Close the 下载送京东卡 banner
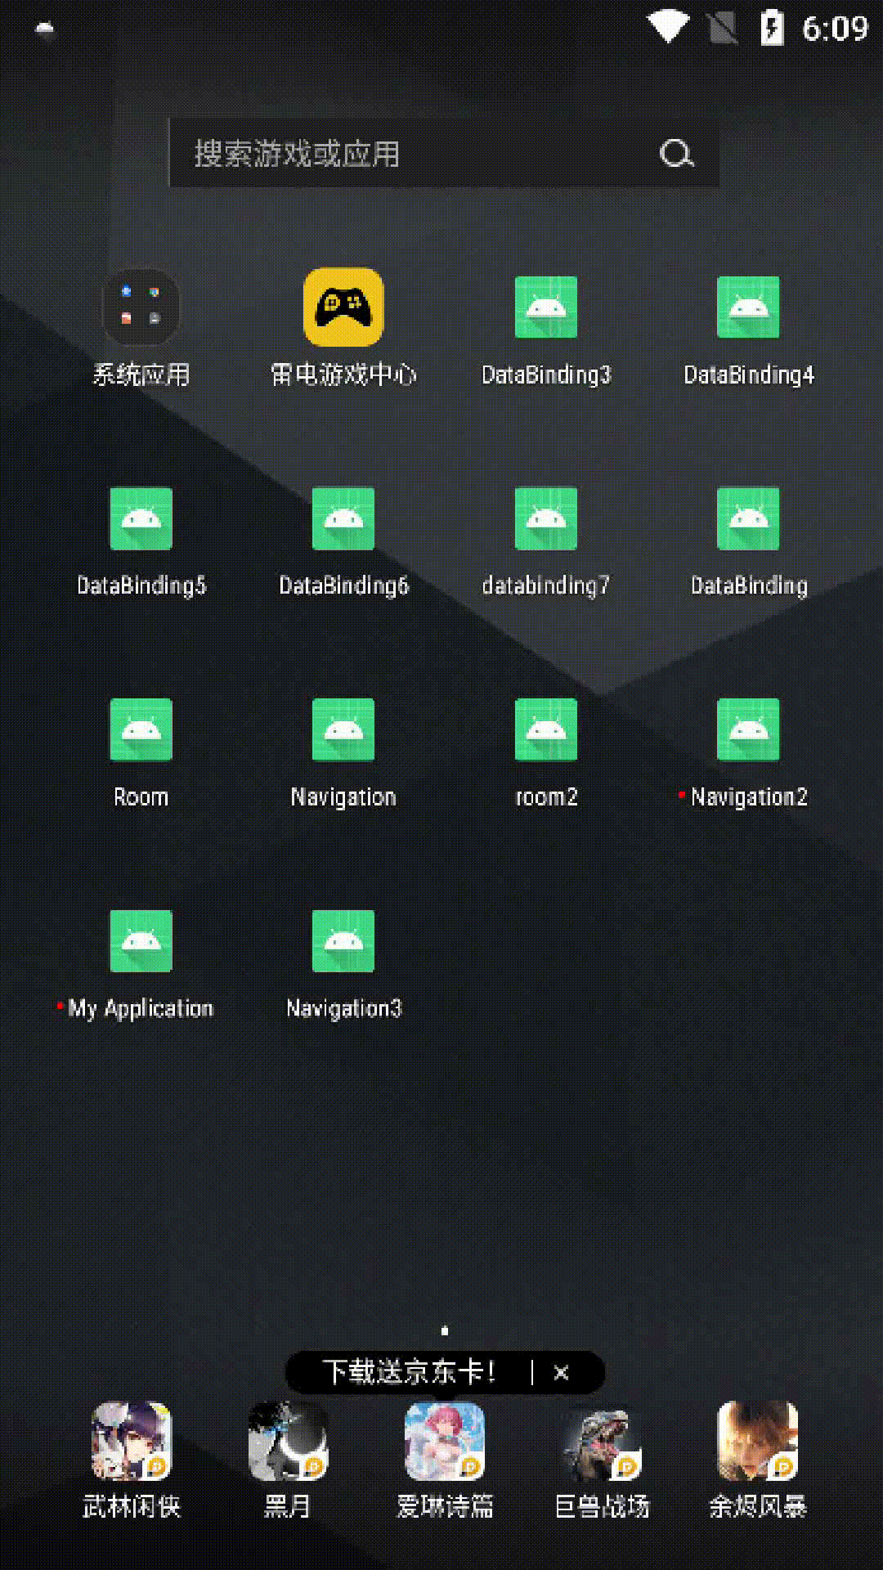 click(561, 1372)
